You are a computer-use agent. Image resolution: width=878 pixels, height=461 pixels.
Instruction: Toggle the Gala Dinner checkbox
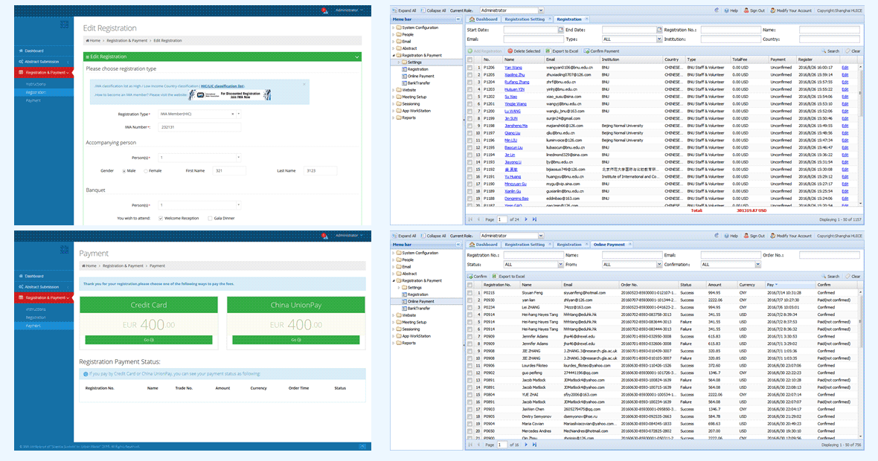(x=210, y=218)
